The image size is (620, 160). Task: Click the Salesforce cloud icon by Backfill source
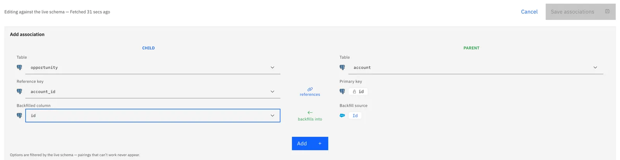tap(342, 116)
